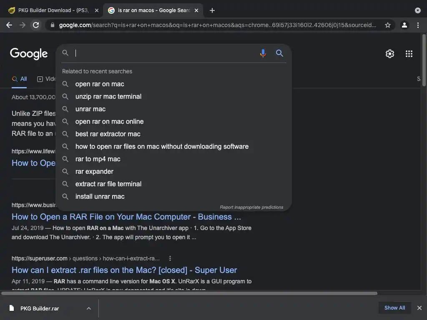The image size is (427, 320).
Task: Bookmark this page with the star icon
Action: pos(388,25)
